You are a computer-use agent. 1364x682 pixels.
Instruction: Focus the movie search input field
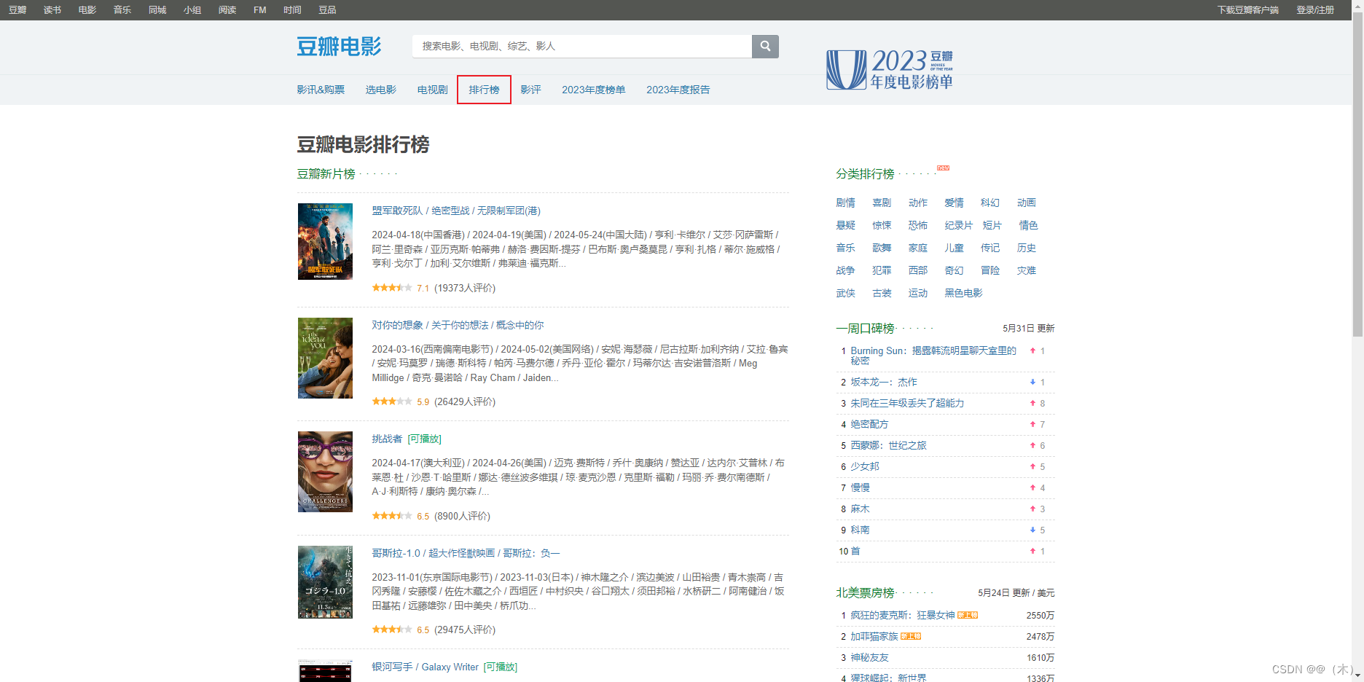(582, 46)
